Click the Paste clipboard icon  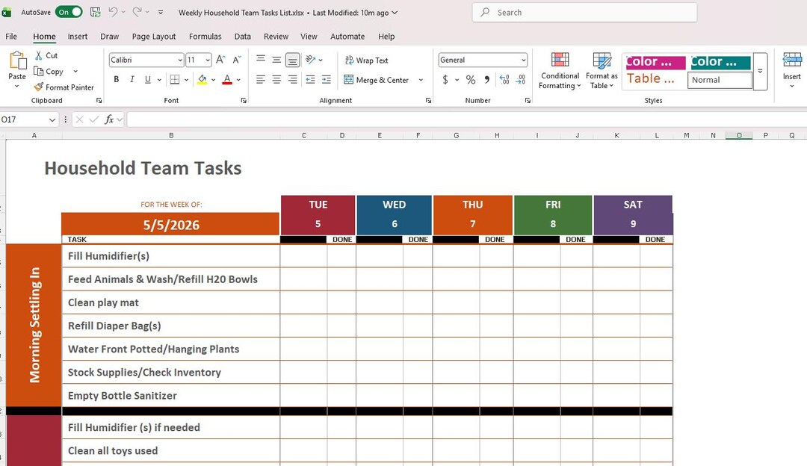(x=17, y=60)
